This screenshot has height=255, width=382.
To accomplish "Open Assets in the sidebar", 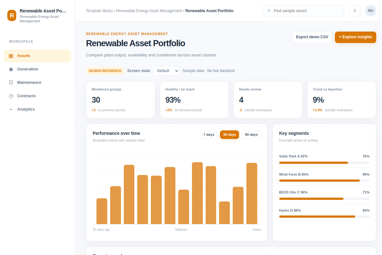I will (x=37, y=56).
